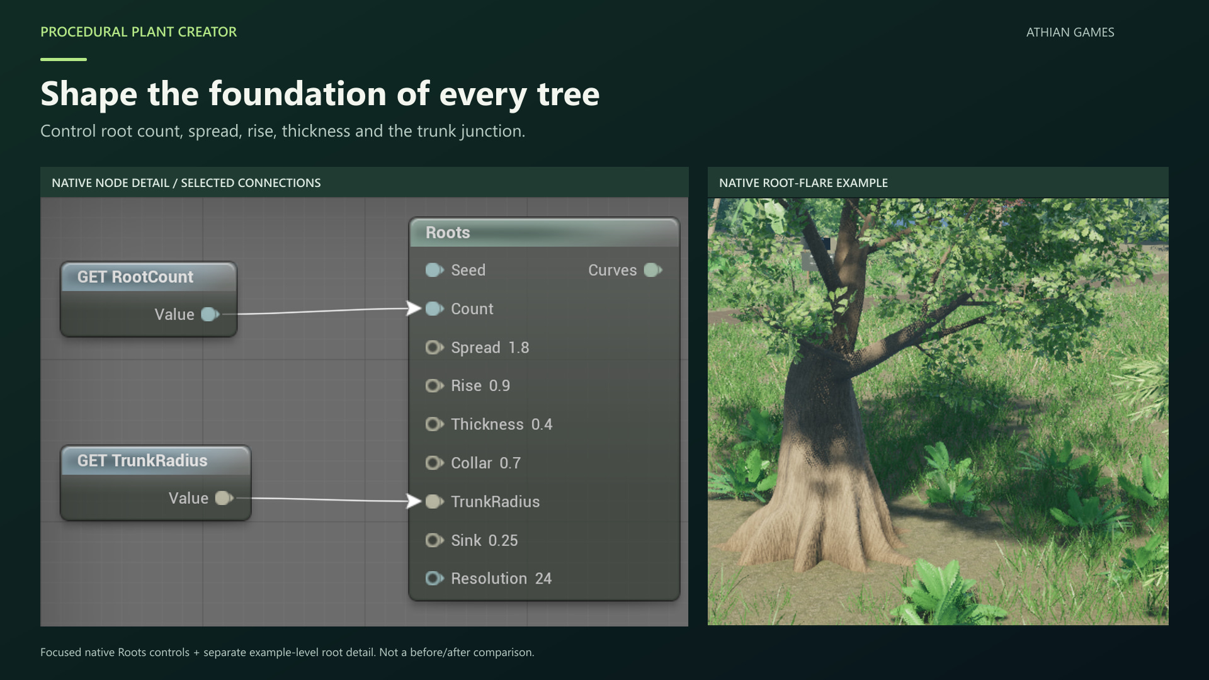1209x680 pixels.
Task: Click the subtitle about root count and spread
Action: 283,131
